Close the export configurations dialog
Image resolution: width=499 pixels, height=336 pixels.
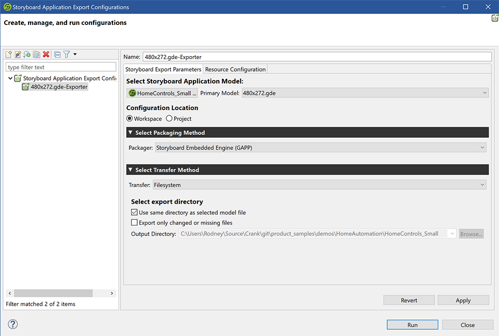(x=467, y=325)
